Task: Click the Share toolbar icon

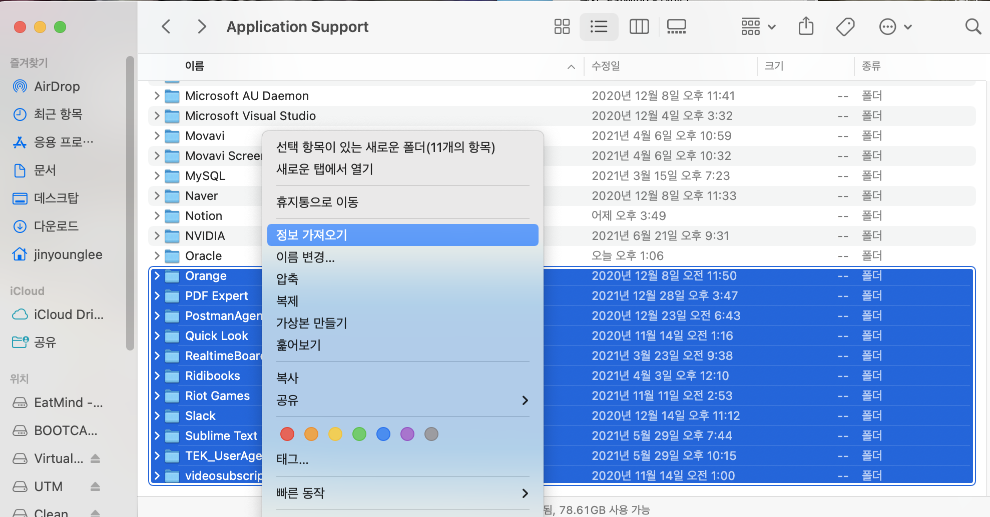Action: pos(806,26)
